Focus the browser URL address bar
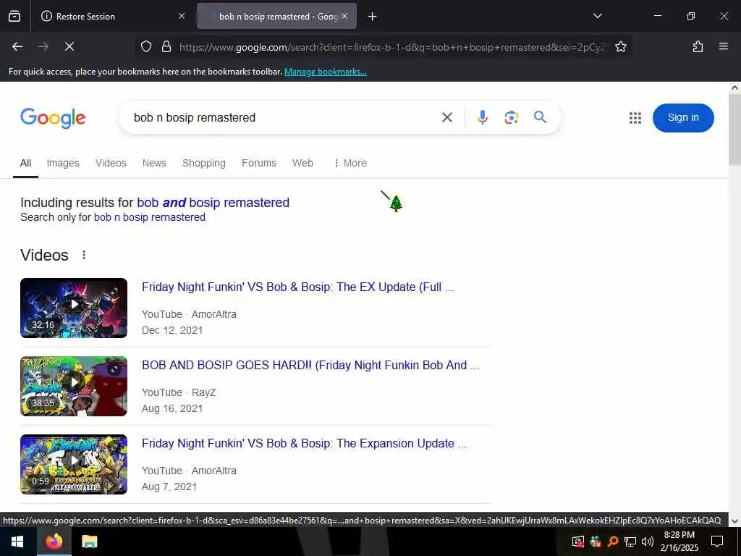The image size is (741, 556). coord(392,47)
